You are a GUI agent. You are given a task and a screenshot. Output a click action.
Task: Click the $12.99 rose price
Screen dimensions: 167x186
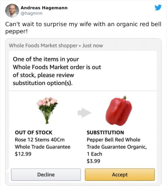click(x=23, y=154)
